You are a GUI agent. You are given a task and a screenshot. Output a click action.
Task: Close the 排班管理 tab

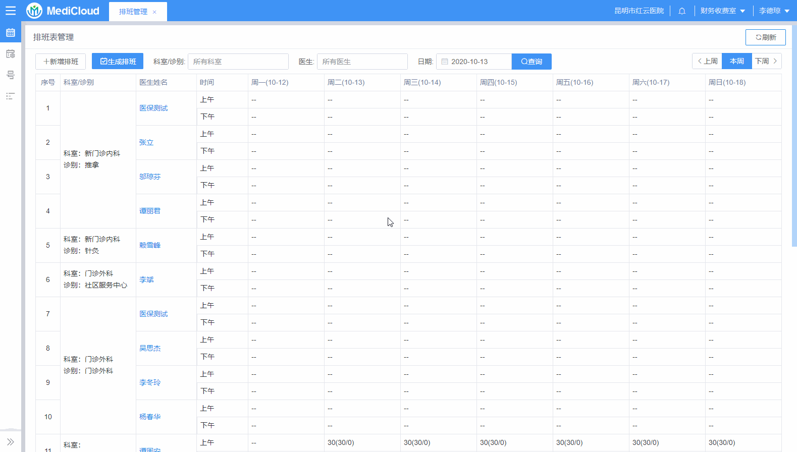tap(154, 12)
